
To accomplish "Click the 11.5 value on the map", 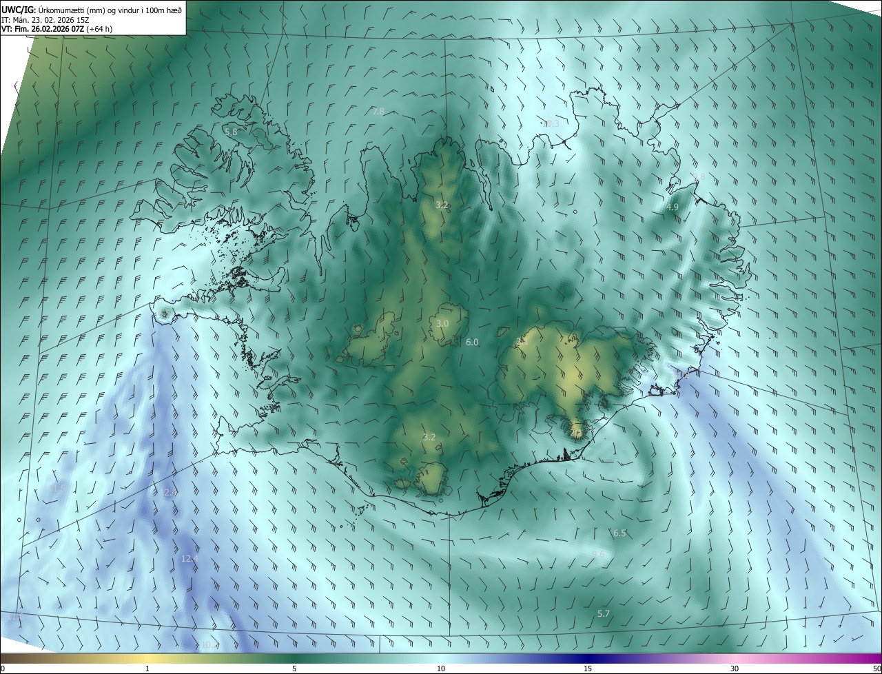I will [x=57, y=489].
